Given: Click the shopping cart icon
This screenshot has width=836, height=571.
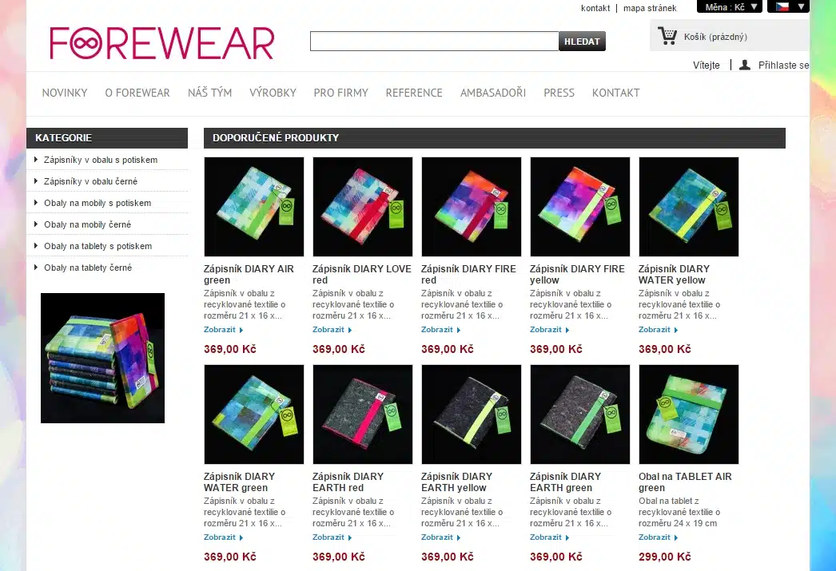Looking at the screenshot, I should pos(667,36).
